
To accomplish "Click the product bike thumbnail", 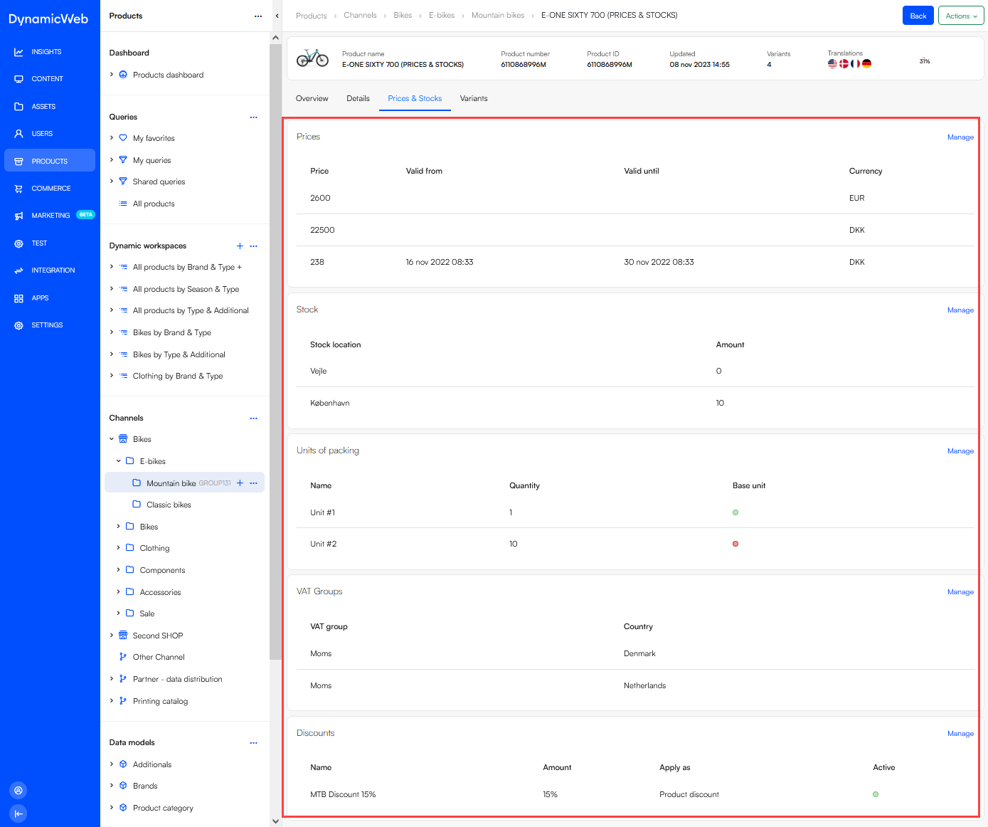I will pyautogui.click(x=312, y=58).
